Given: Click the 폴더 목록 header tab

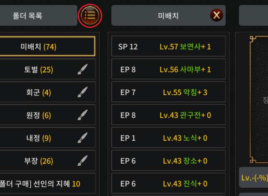Looking at the screenshot, I should pyautogui.click(x=39, y=15).
